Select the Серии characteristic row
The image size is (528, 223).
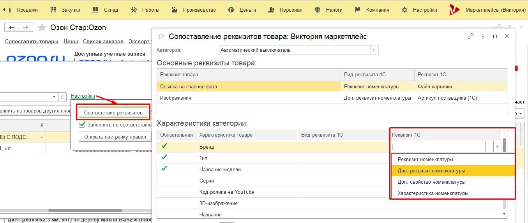(273, 181)
